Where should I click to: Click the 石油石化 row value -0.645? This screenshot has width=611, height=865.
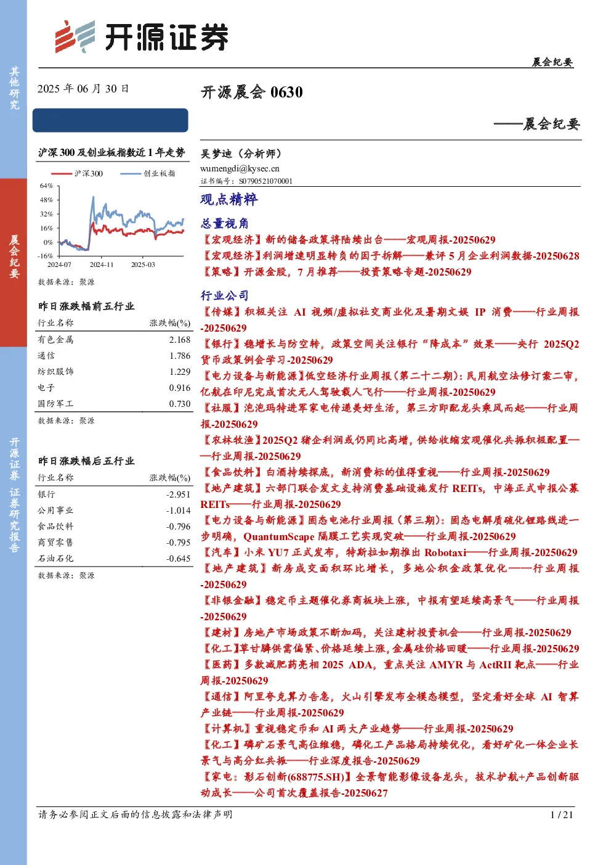tap(179, 559)
